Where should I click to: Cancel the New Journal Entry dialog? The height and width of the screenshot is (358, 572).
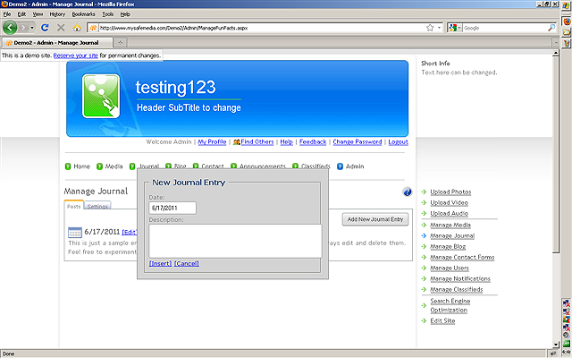186,263
